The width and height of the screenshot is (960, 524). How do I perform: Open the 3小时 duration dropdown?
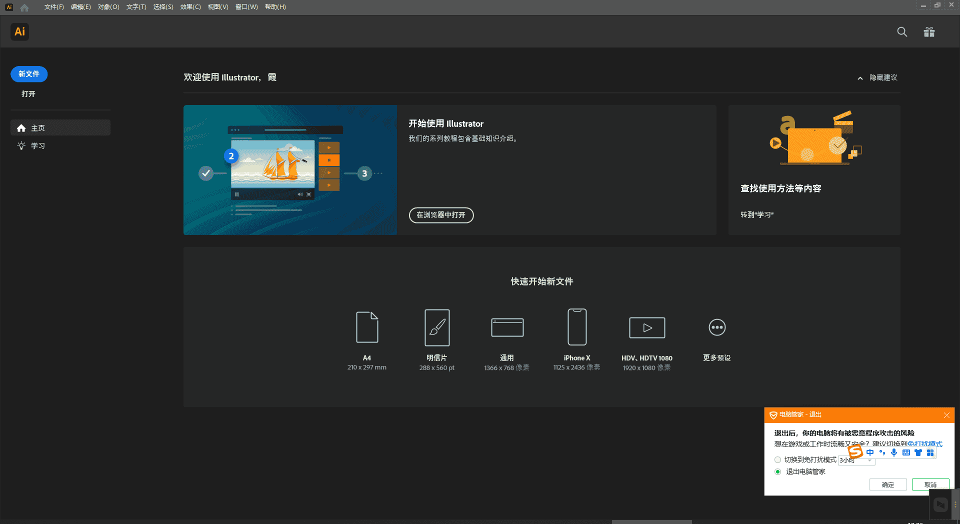(x=855, y=460)
